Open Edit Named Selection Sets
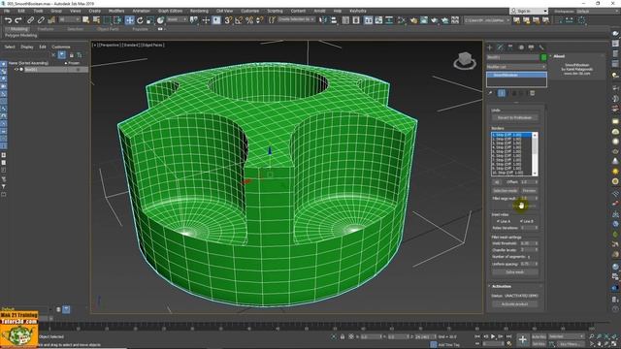 [x=272, y=19]
